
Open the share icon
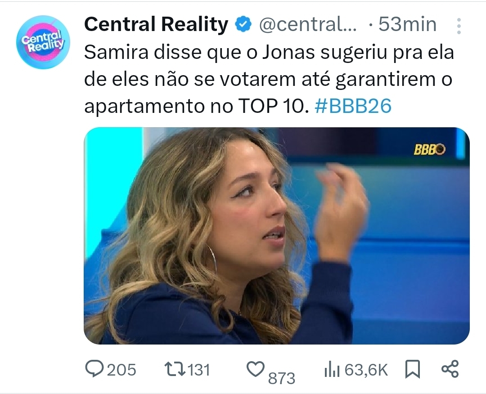(x=450, y=369)
